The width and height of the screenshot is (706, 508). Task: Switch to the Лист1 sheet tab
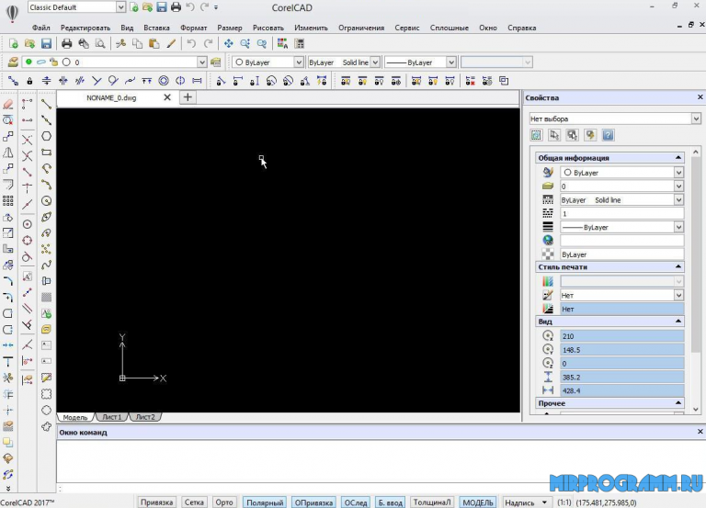[111, 417]
